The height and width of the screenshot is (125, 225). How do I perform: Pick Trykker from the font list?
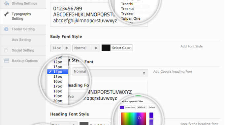(x=127, y=13)
